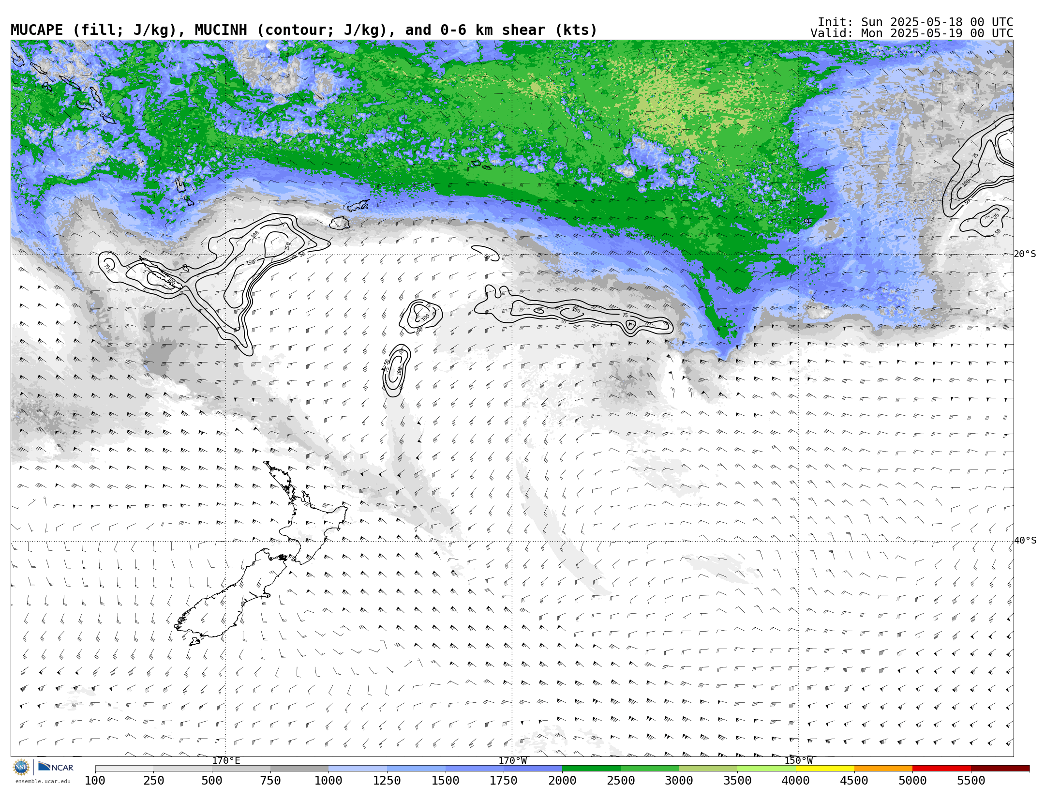The image size is (1045, 787).
Task: Select the bright red 5000–5500 colorbar segment
Action: click(x=941, y=769)
